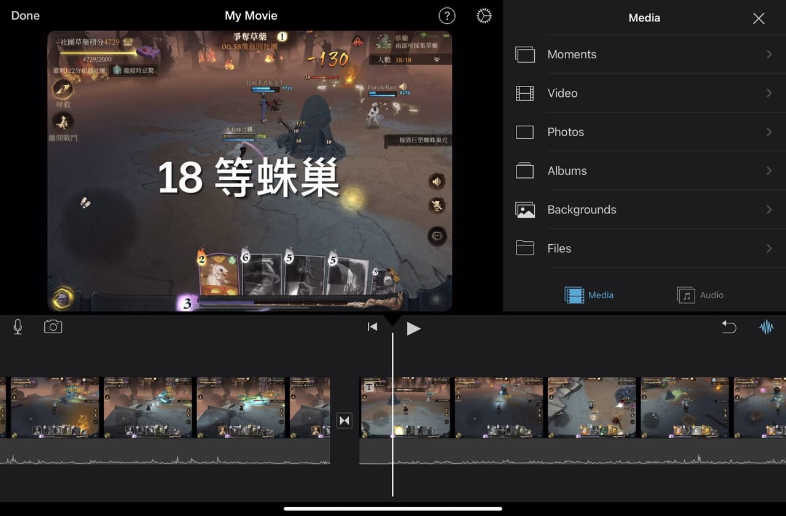Open the Video media category
Viewport: 786px width, 516px height.
[644, 93]
